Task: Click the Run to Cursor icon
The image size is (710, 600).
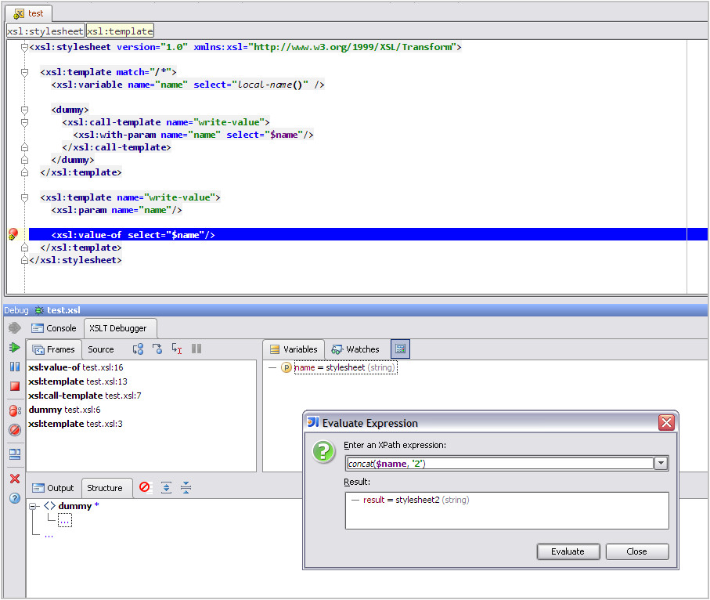Action: [x=177, y=349]
